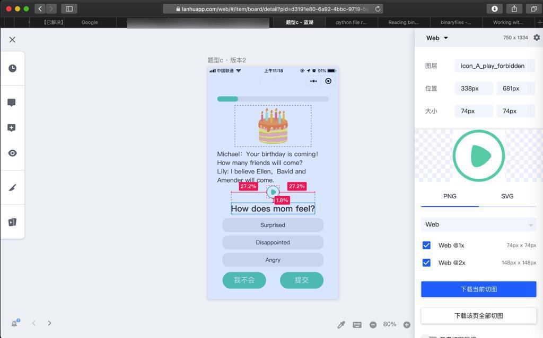Image resolution: width=543 pixels, height=338 pixels.
Task: Switch to the 题型c - 蓝湖 browser tab
Action: coord(299,22)
